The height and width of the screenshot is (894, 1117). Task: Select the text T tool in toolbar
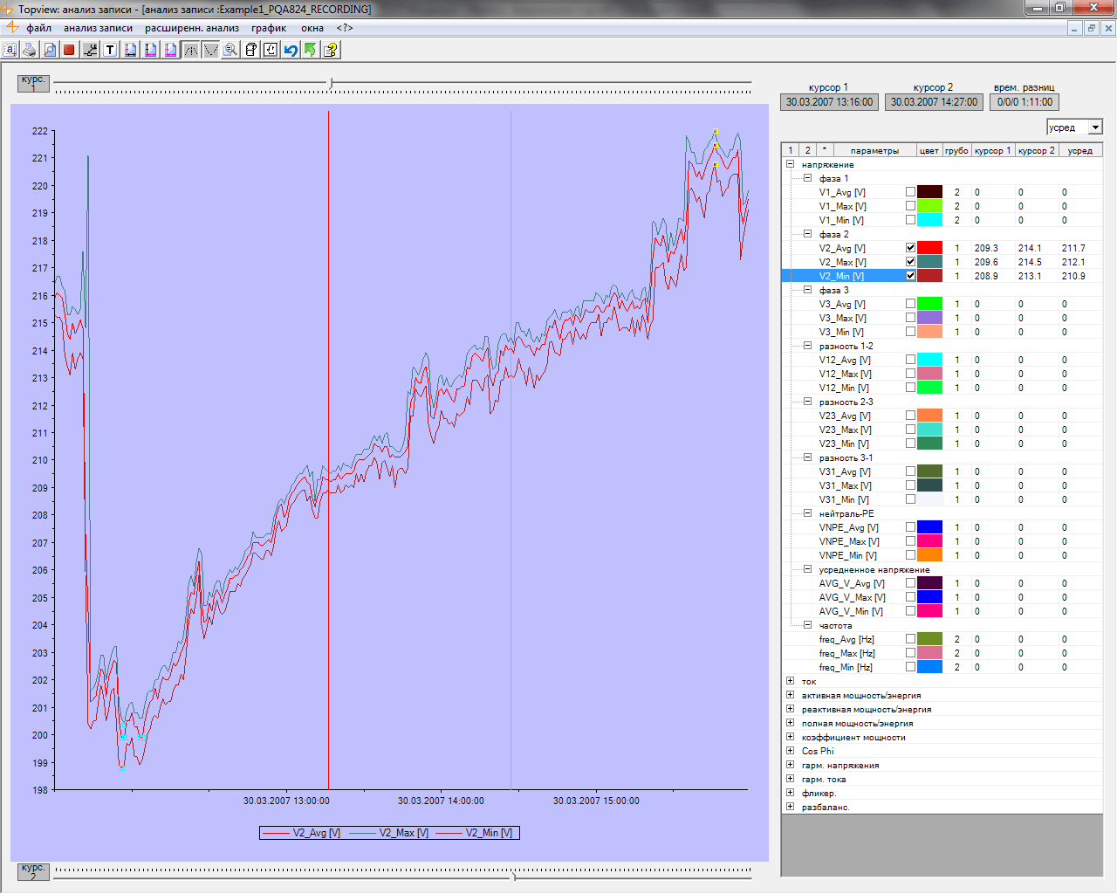pos(110,50)
